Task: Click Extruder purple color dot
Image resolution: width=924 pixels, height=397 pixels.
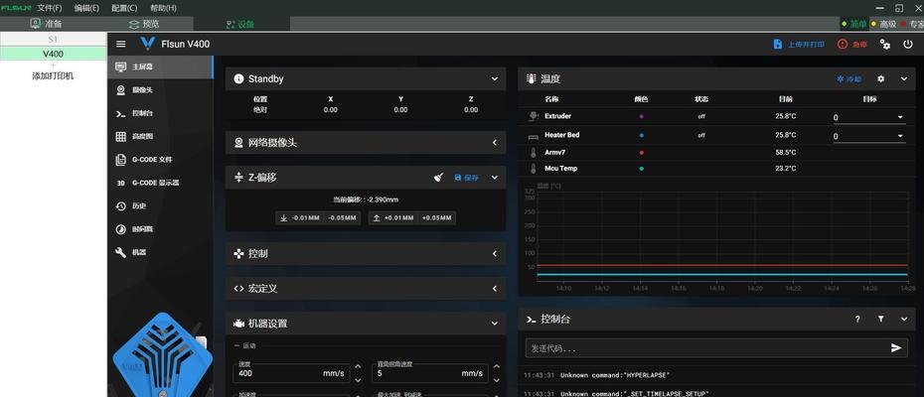Action: [641, 117]
